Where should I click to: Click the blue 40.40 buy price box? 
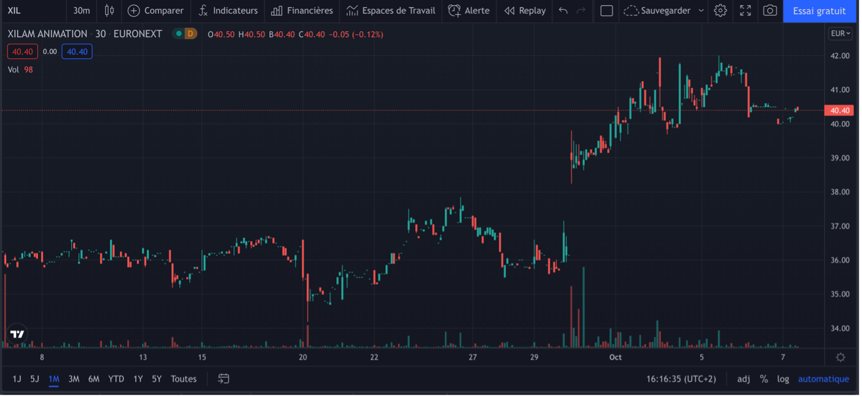[77, 51]
